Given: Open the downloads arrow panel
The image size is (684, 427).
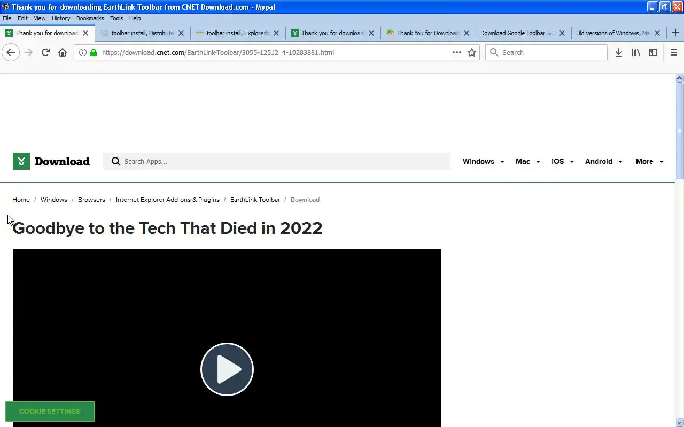Looking at the screenshot, I should [x=619, y=52].
